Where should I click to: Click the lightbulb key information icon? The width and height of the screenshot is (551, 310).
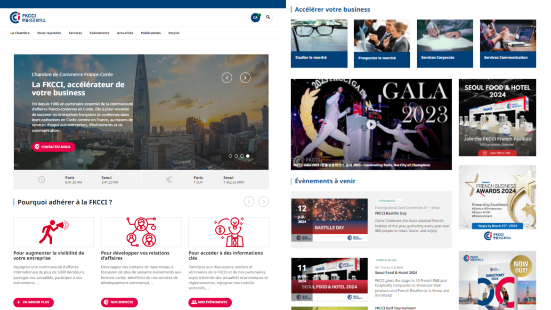[229, 232]
